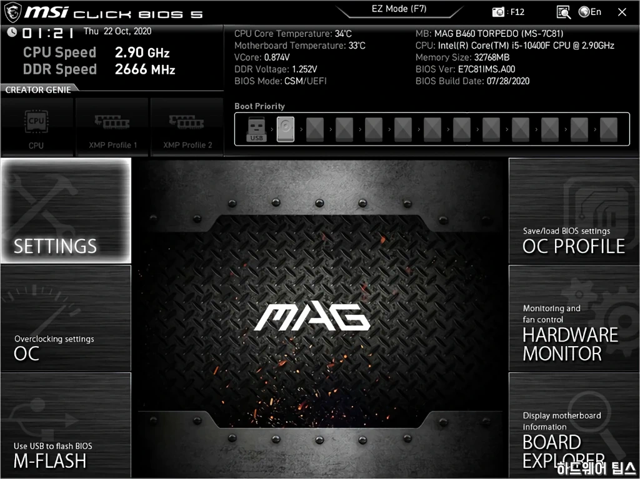Click the CPU Core Temperature 34°C reading

[292, 34]
